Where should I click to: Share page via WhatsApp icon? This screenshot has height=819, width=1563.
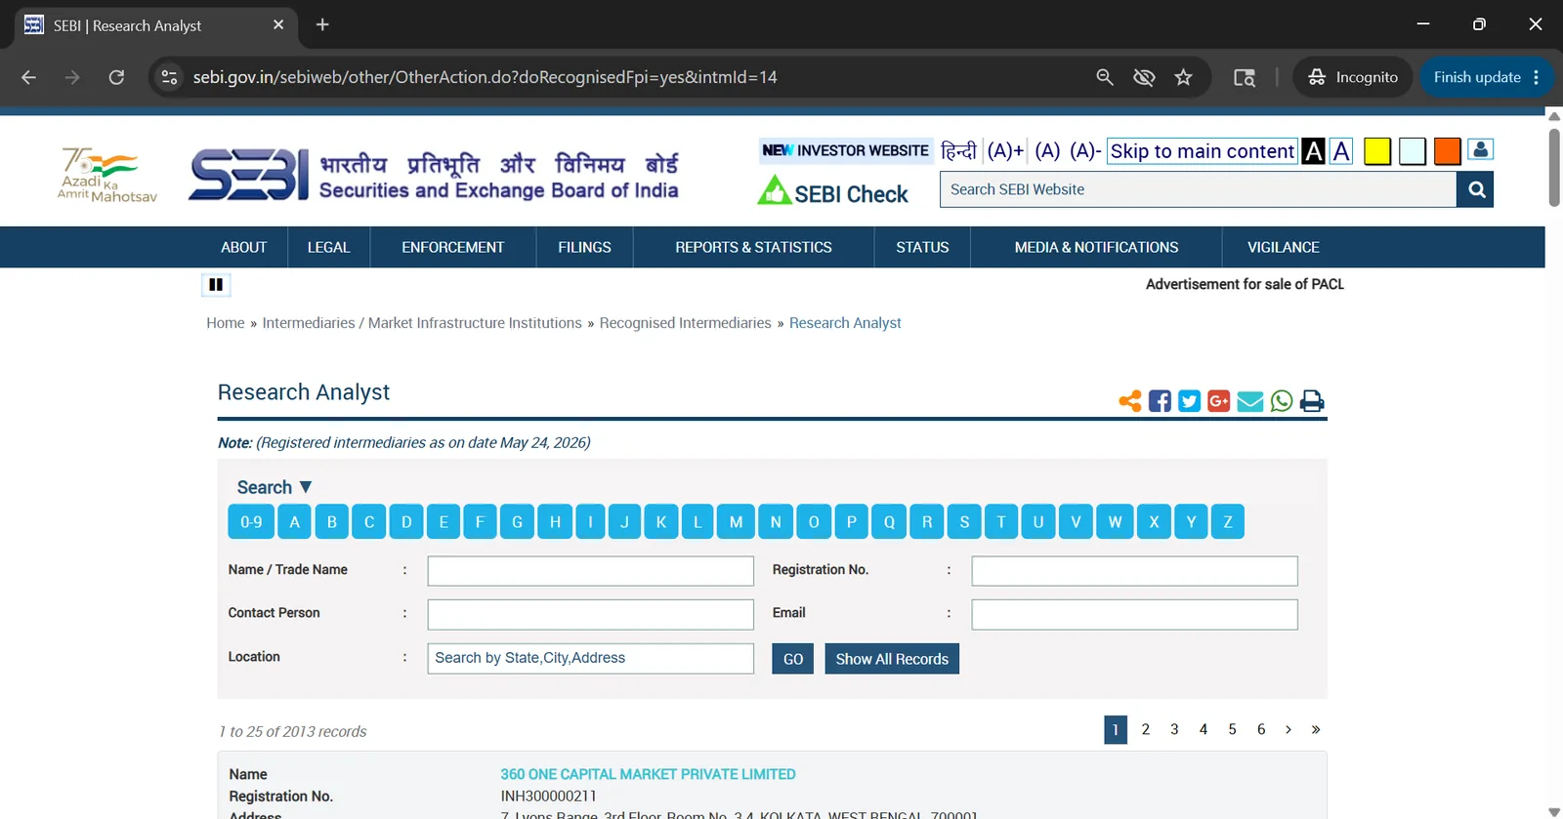[1282, 401]
